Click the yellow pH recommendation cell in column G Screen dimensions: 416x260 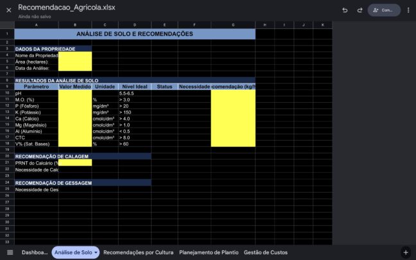[x=232, y=93]
